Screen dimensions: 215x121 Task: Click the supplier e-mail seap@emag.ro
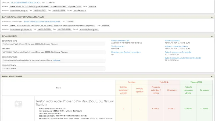click(x=80, y=10)
